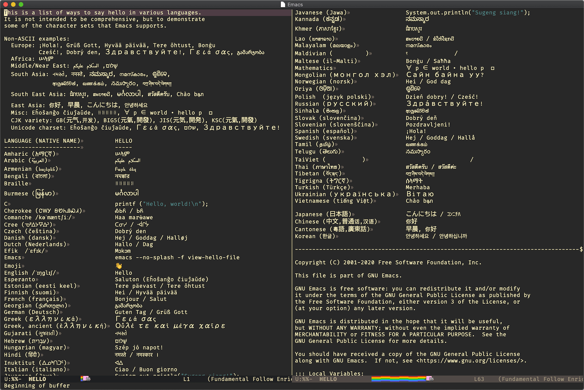Viewport: 584px width, 390px height.
Task: Toggle read-only via %% in the right mode line
Action: [305, 379]
